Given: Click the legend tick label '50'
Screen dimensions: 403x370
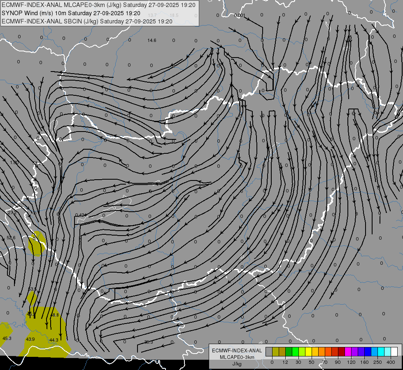Looking at the screenshot, I should 312,362.
